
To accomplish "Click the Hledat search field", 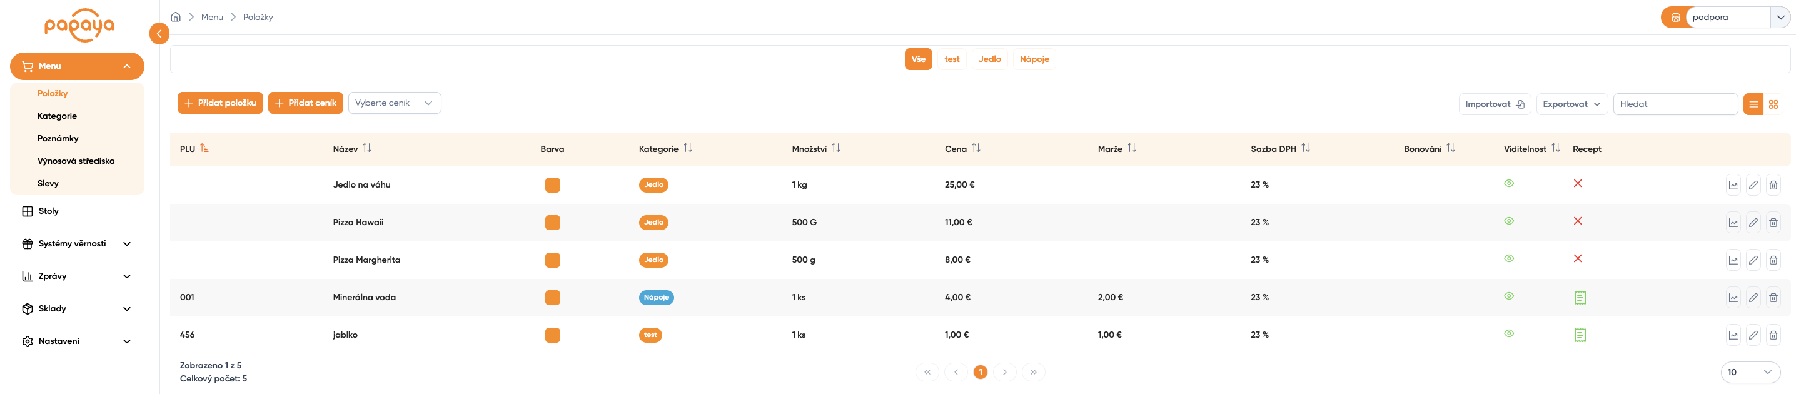I will coord(1675,104).
